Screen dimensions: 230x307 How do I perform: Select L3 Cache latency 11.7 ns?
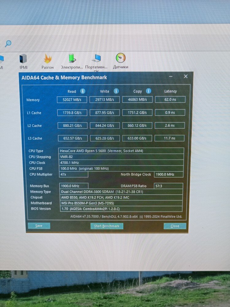[x=170, y=138]
